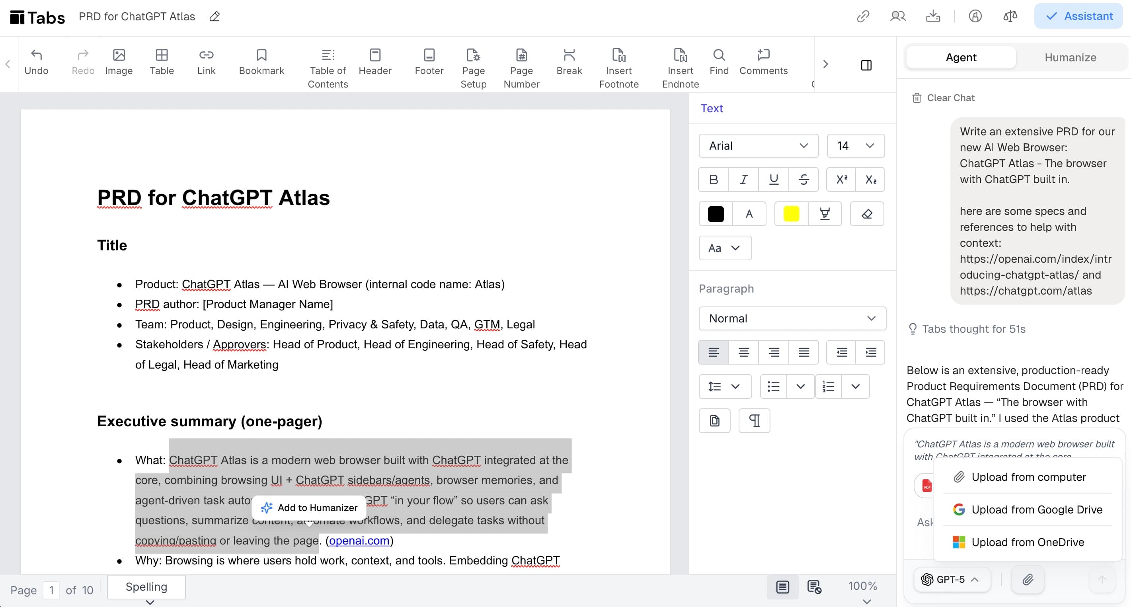Choose Upload from Google Drive
Viewport: 1131px width, 607px height.
point(1028,509)
